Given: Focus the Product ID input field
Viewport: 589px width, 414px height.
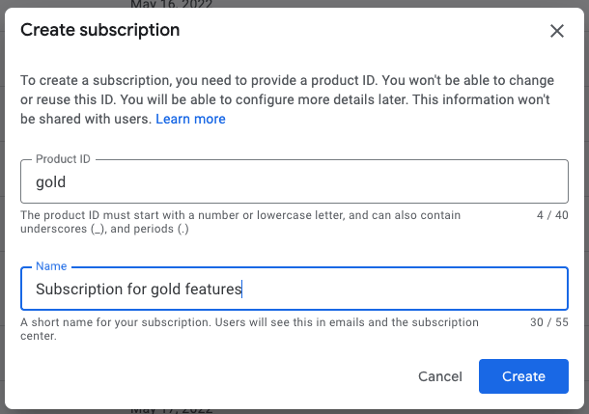Looking at the screenshot, I should 294,181.
